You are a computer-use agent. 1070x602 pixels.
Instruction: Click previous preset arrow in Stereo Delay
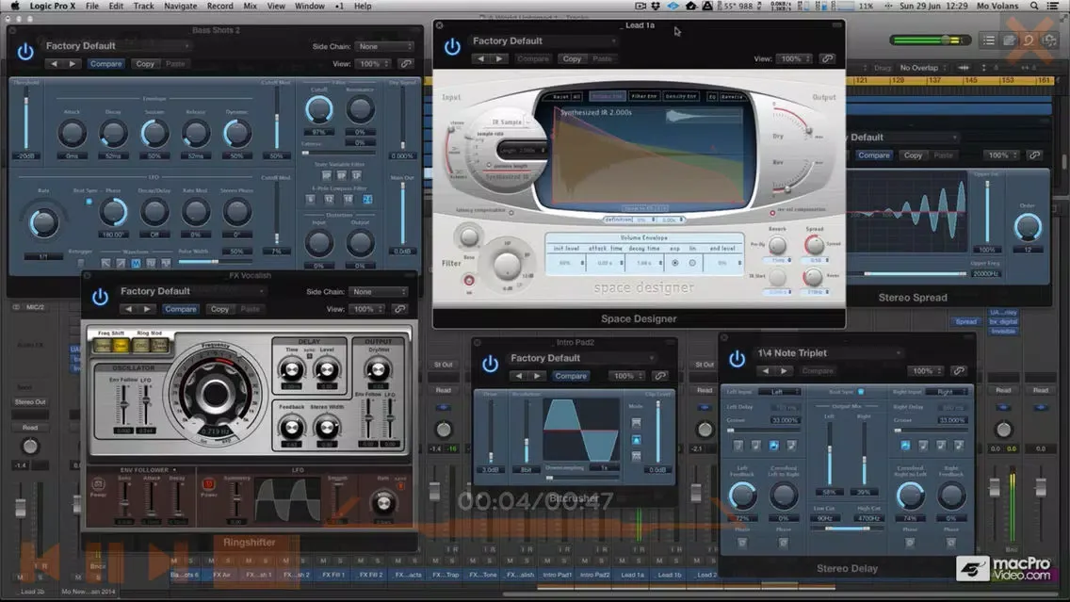click(x=766, y=371)
